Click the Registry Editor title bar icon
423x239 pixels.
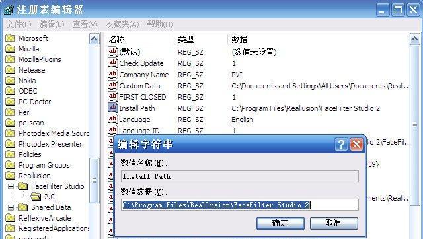9,9
